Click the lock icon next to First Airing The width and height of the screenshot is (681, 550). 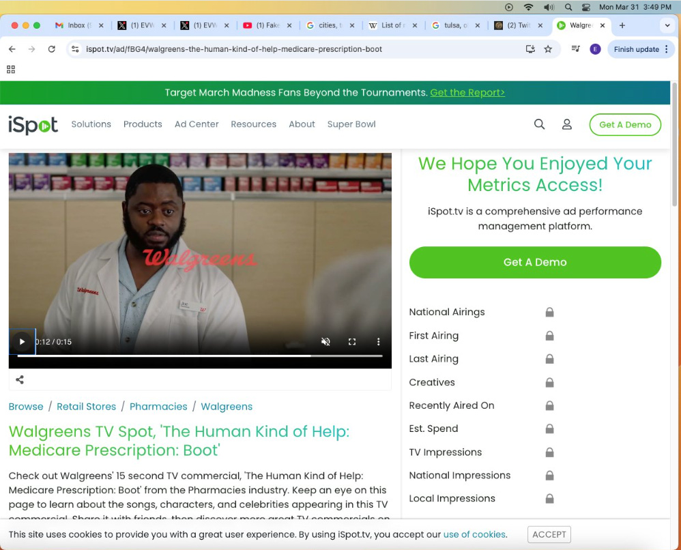[549, 335]
